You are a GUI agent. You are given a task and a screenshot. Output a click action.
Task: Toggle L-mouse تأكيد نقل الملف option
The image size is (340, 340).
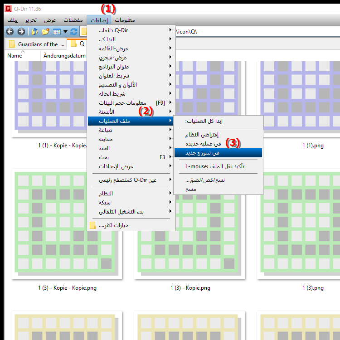click(218, 166)
